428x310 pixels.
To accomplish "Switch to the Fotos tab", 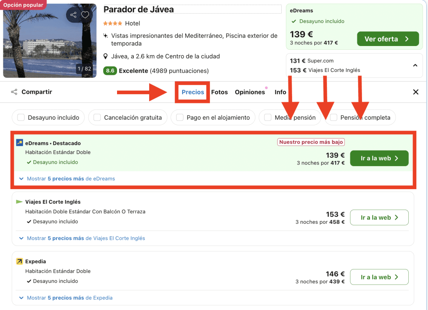I will [x=219, y=92].
